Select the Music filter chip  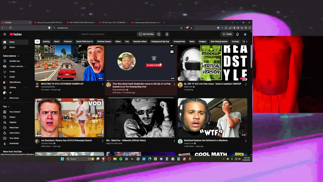[x=57, y=41]
